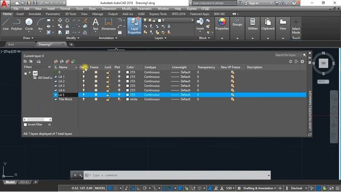Open the Drafting & Annotation workspace dropdown
Screen dimensions: 341x192
tap(259, 188)
